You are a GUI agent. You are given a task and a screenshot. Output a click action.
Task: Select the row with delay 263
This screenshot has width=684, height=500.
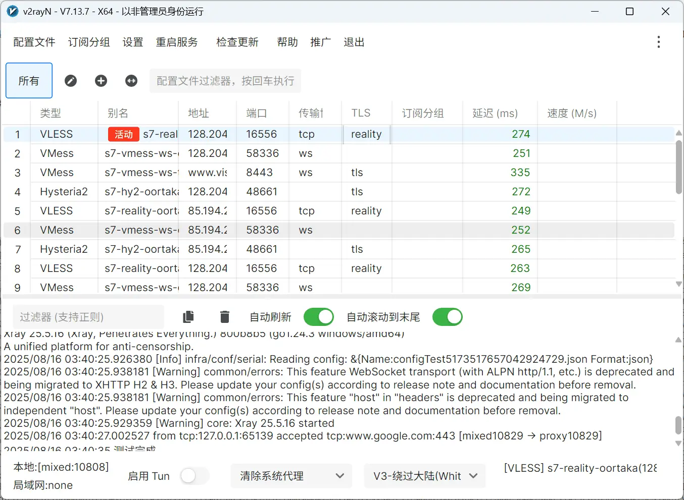[x=339, y=268]
